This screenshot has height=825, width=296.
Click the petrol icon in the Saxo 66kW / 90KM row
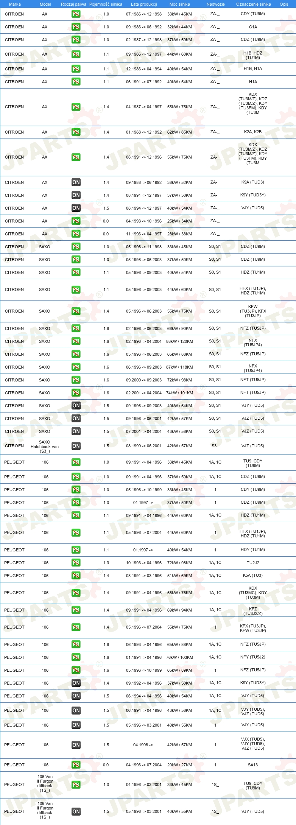[76, 328]
